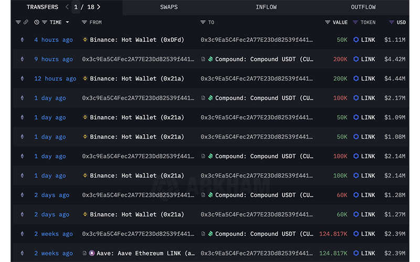Image resolution: width=420 pixels, height=262 pixels.
Task: Click the link icon in header
Action: (26, 22)
